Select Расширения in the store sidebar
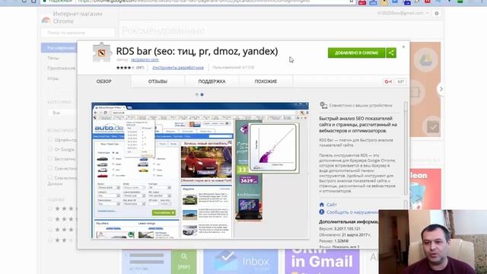The width and height of the screenshot is (487, 274). pos(59,48)
